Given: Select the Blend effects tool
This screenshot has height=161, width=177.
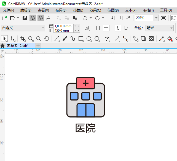Looking at the screenshot, I should pyautogui.click(x=135, y=39).
